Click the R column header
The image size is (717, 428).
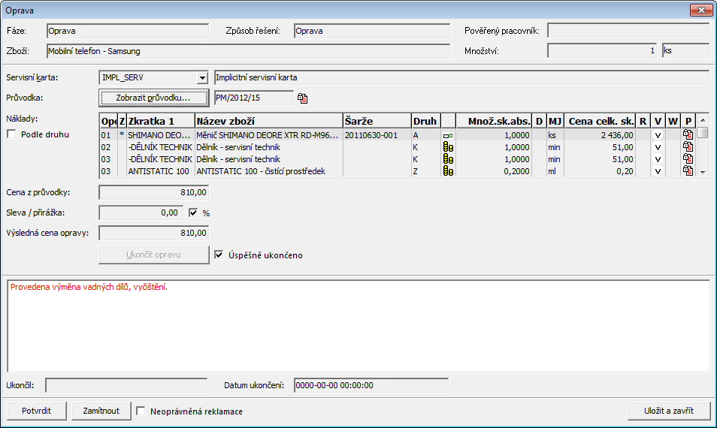click(643, 121)
